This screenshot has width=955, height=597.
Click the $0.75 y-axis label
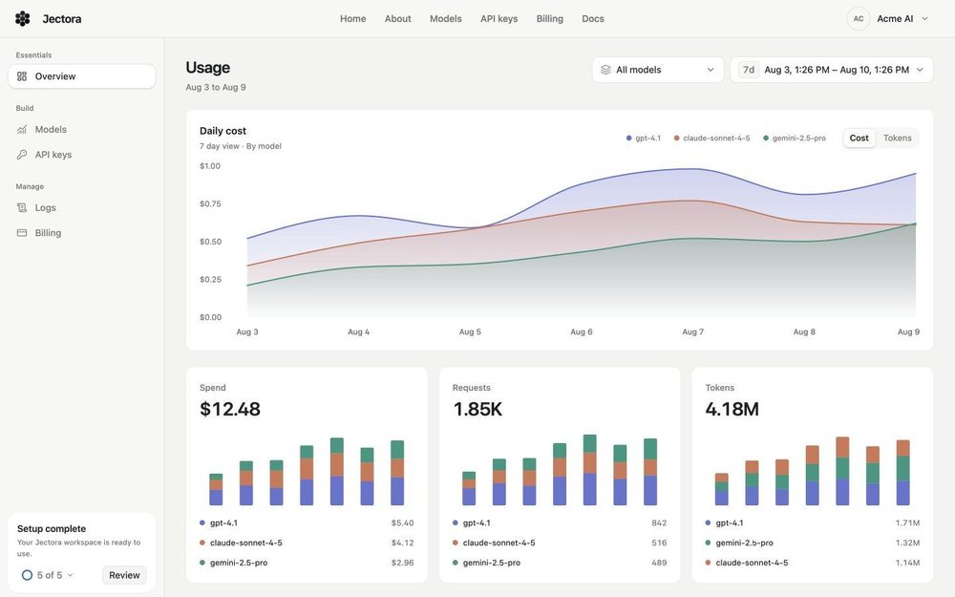[210, 203]
